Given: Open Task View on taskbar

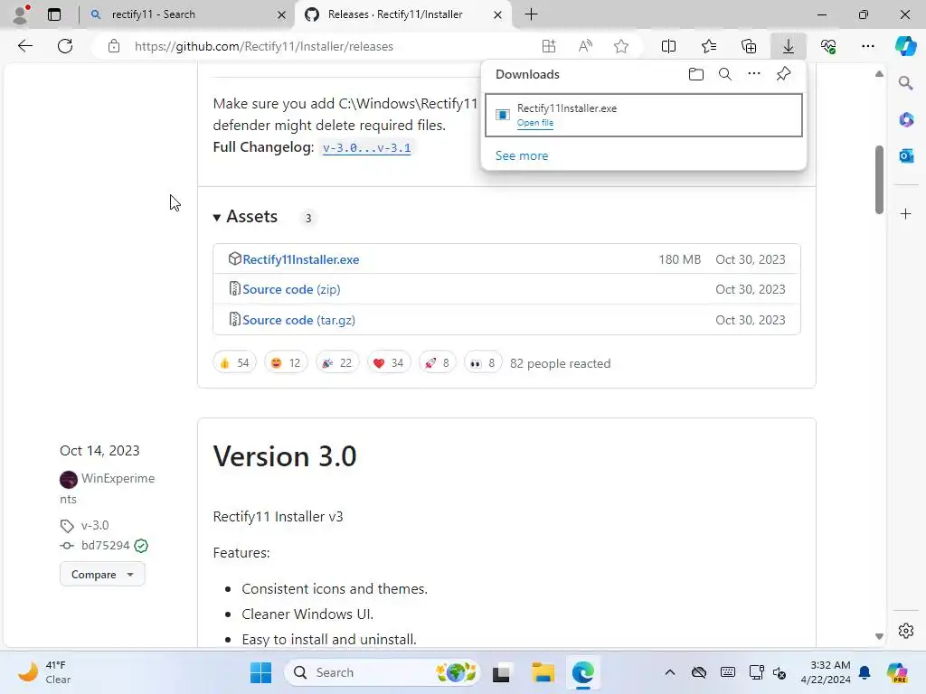Looking at the screenshot, I should (501, 672).
